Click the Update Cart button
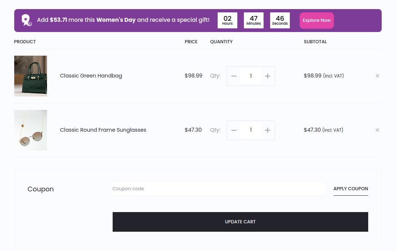This screenshot has height=251, width=397. 240,222
